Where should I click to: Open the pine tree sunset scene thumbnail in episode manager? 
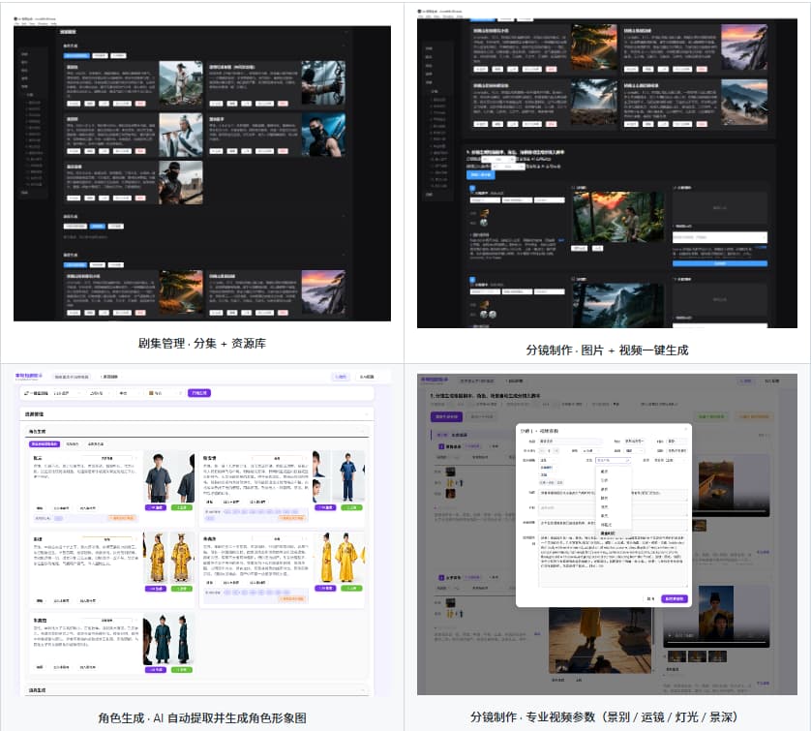(181, 292)
